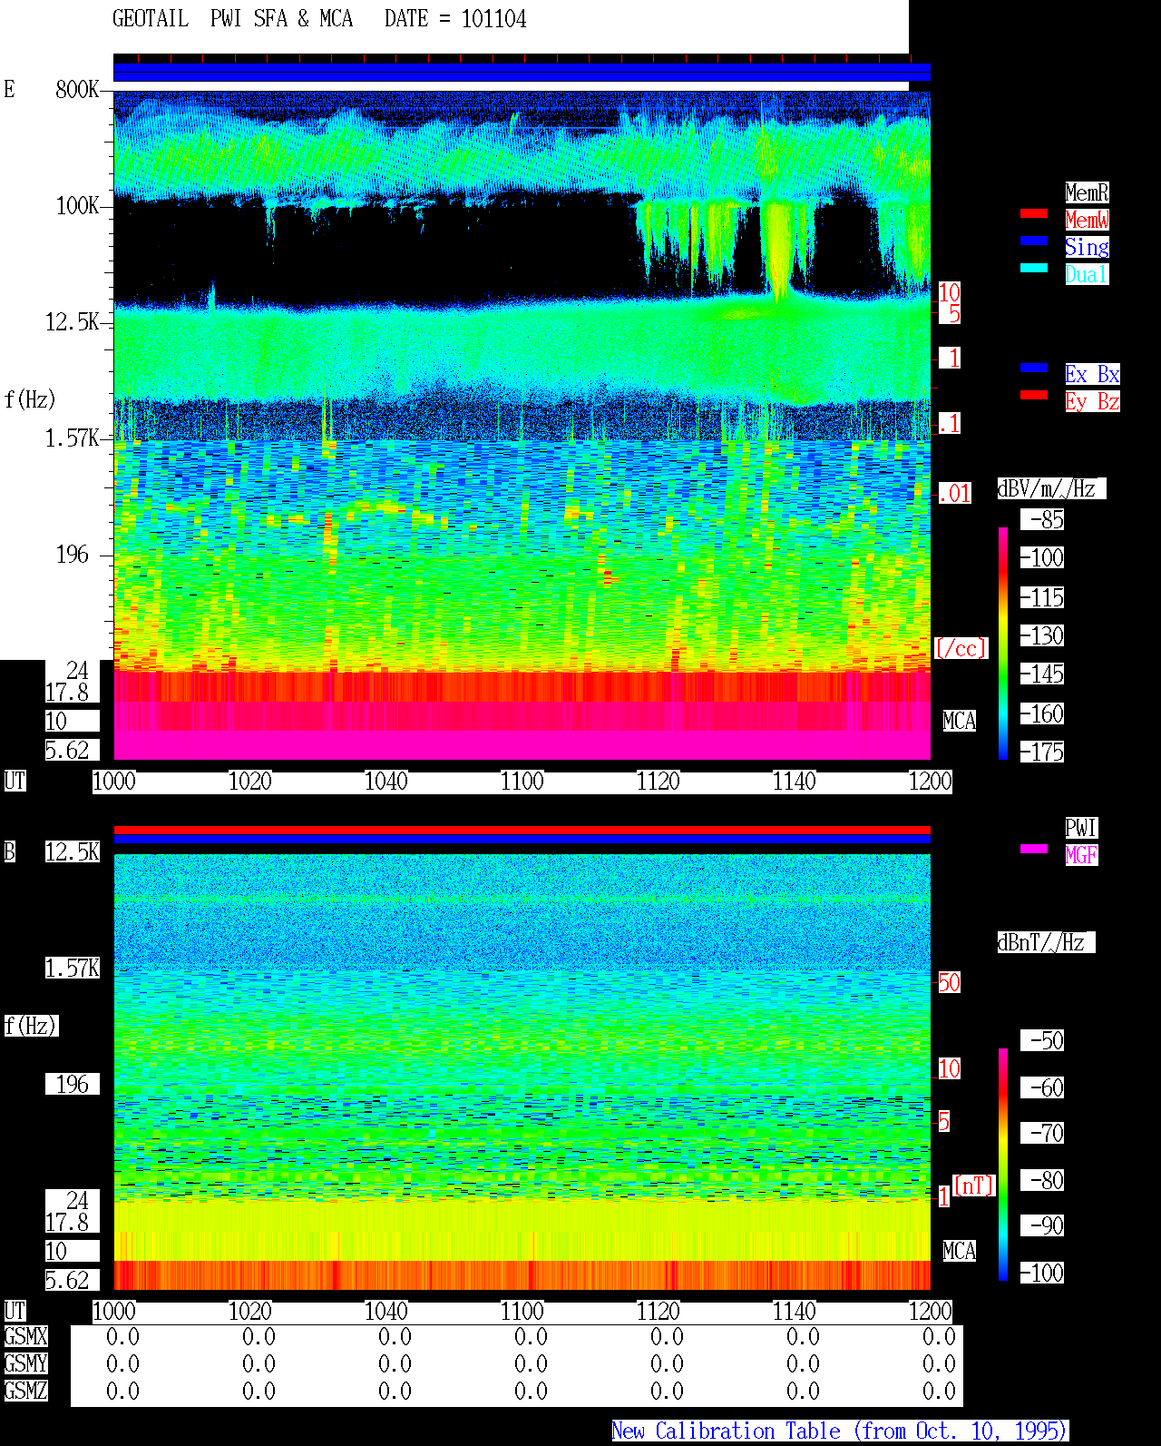Click the electric field dBV color bar
This screenshot has height=1446, width=1161.
[x=1003, y=643]
